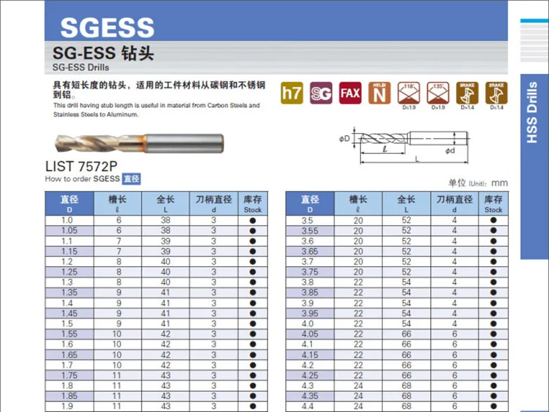The width and height of the screenshot is (549, 412).
Task: Click the Chinese description starting 具有短长度的钻头
Action: point(159,89)
